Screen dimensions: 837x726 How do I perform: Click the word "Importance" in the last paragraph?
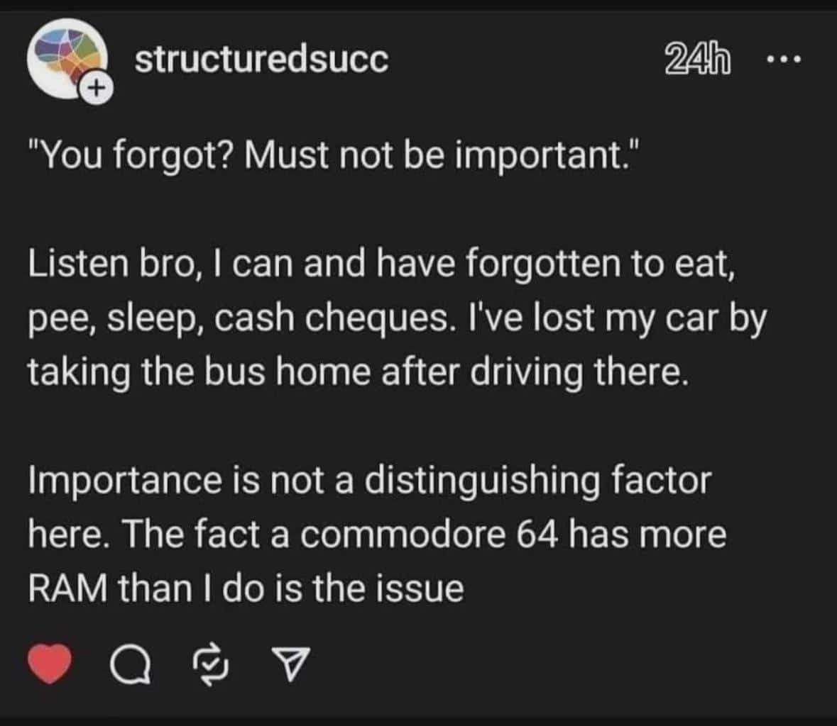coord(126,480)
